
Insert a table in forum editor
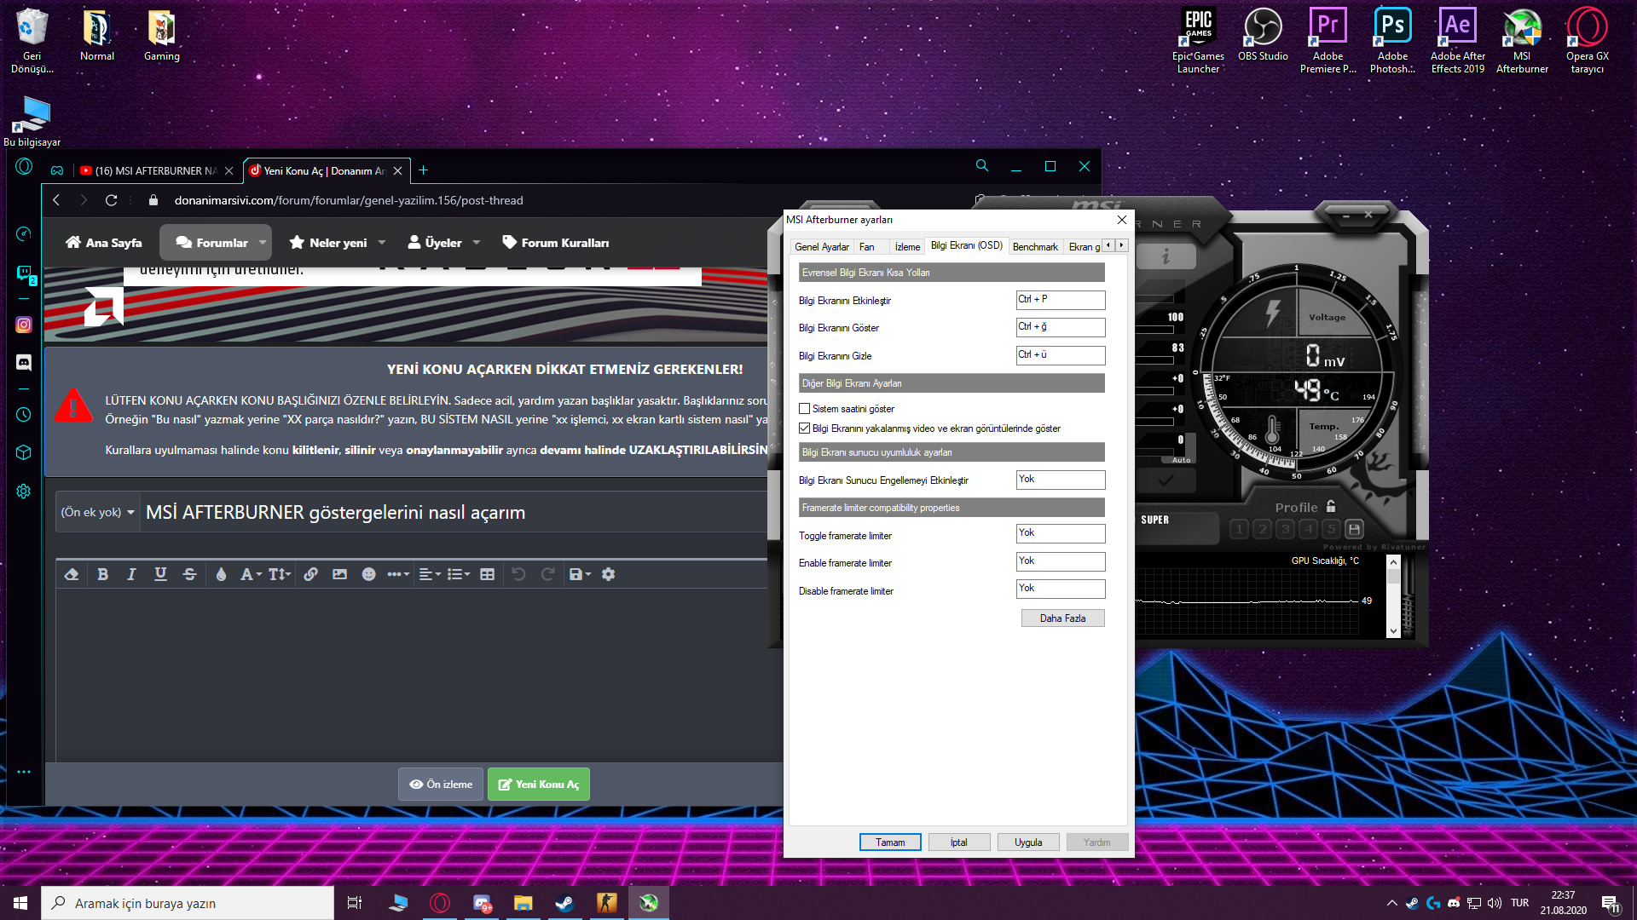click(x=487, y=575)
